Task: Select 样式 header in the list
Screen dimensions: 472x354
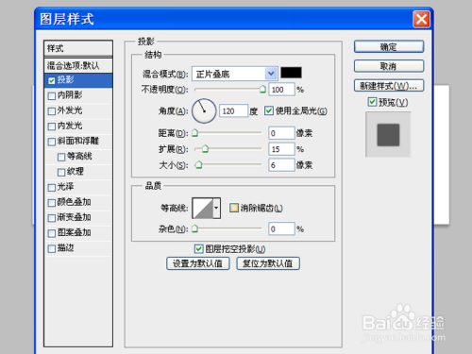Action: (x=78, y=48)
